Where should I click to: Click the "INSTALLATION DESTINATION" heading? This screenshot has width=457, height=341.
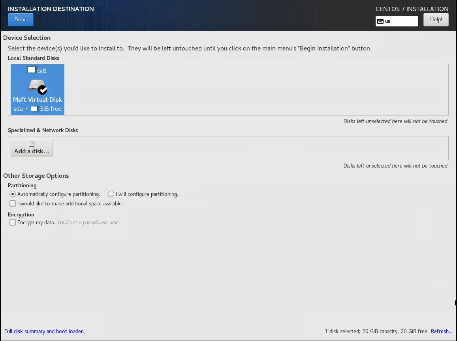pyautogui.click(x=51, y=9)
